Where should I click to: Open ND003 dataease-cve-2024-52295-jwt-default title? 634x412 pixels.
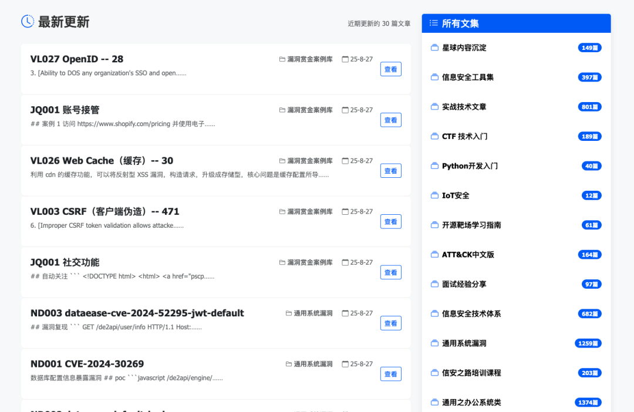click(137, 313)
